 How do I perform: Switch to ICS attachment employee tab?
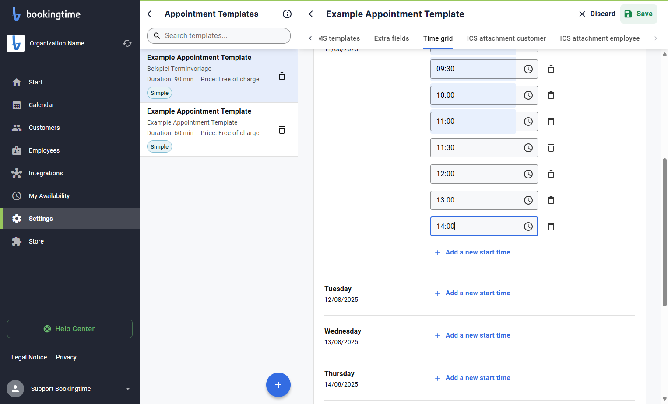point(600,38)
